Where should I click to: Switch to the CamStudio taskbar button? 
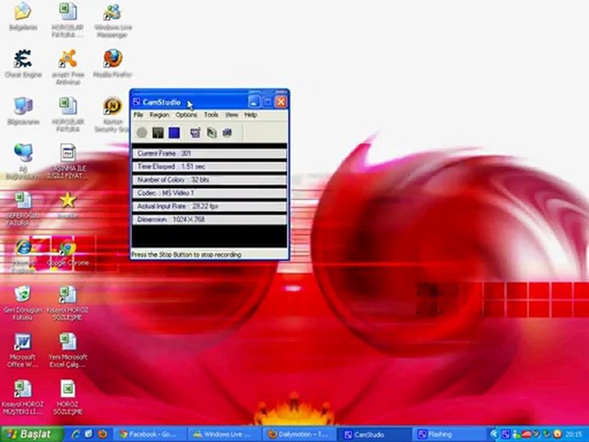[374, 435]
